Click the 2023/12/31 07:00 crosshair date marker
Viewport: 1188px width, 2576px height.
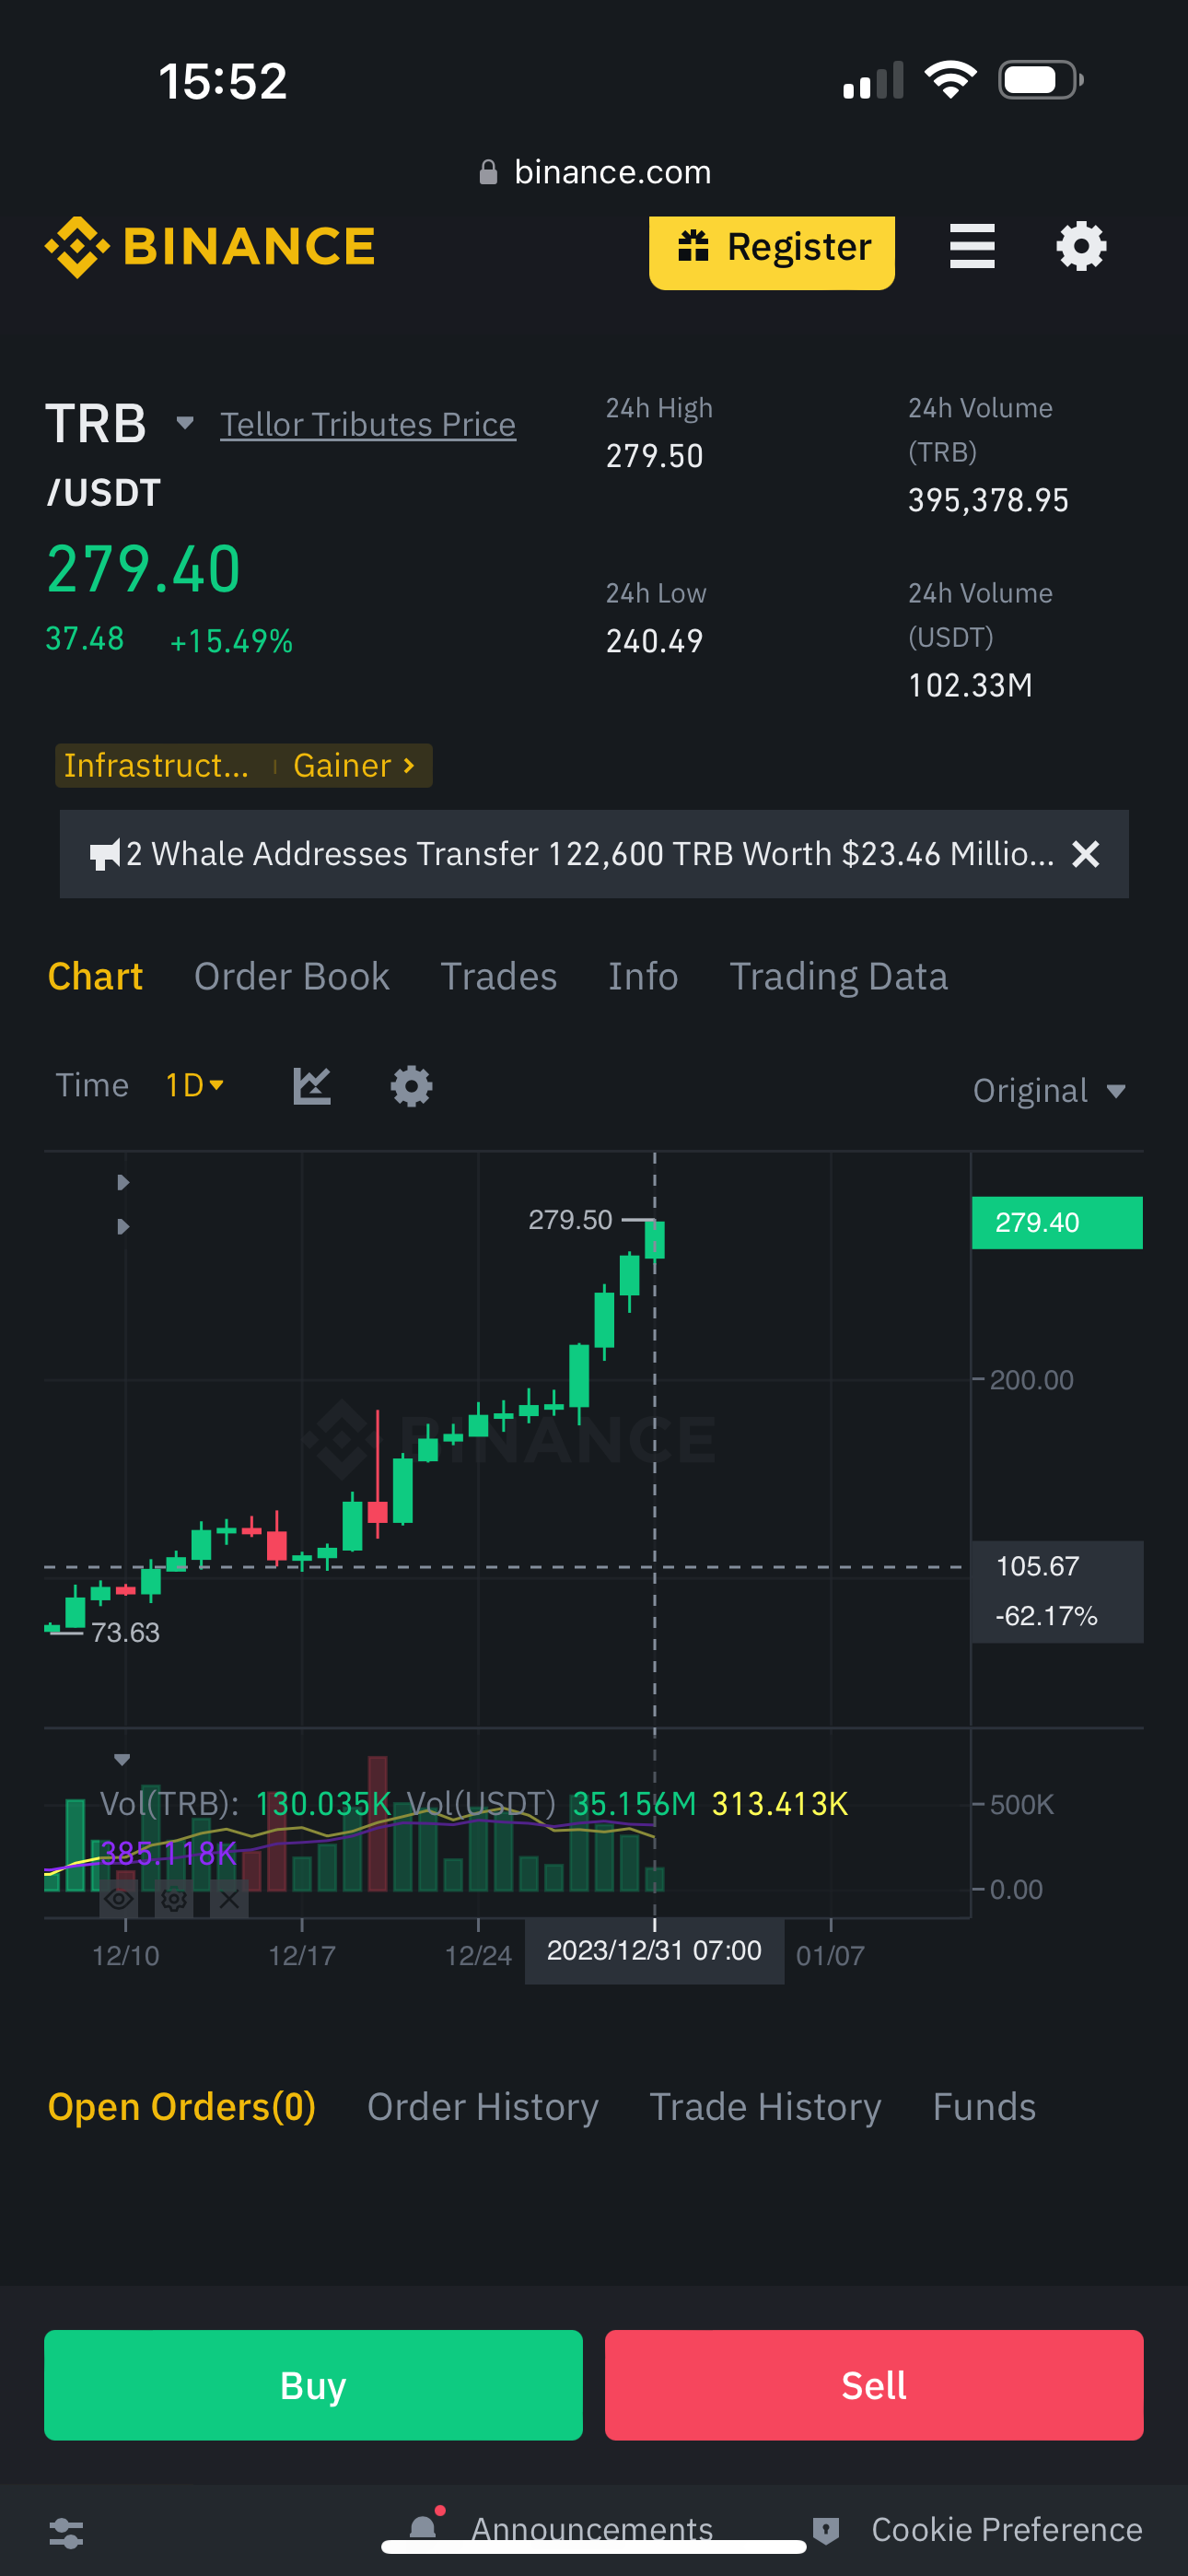pyautogui.click(x=654, y=1950)
